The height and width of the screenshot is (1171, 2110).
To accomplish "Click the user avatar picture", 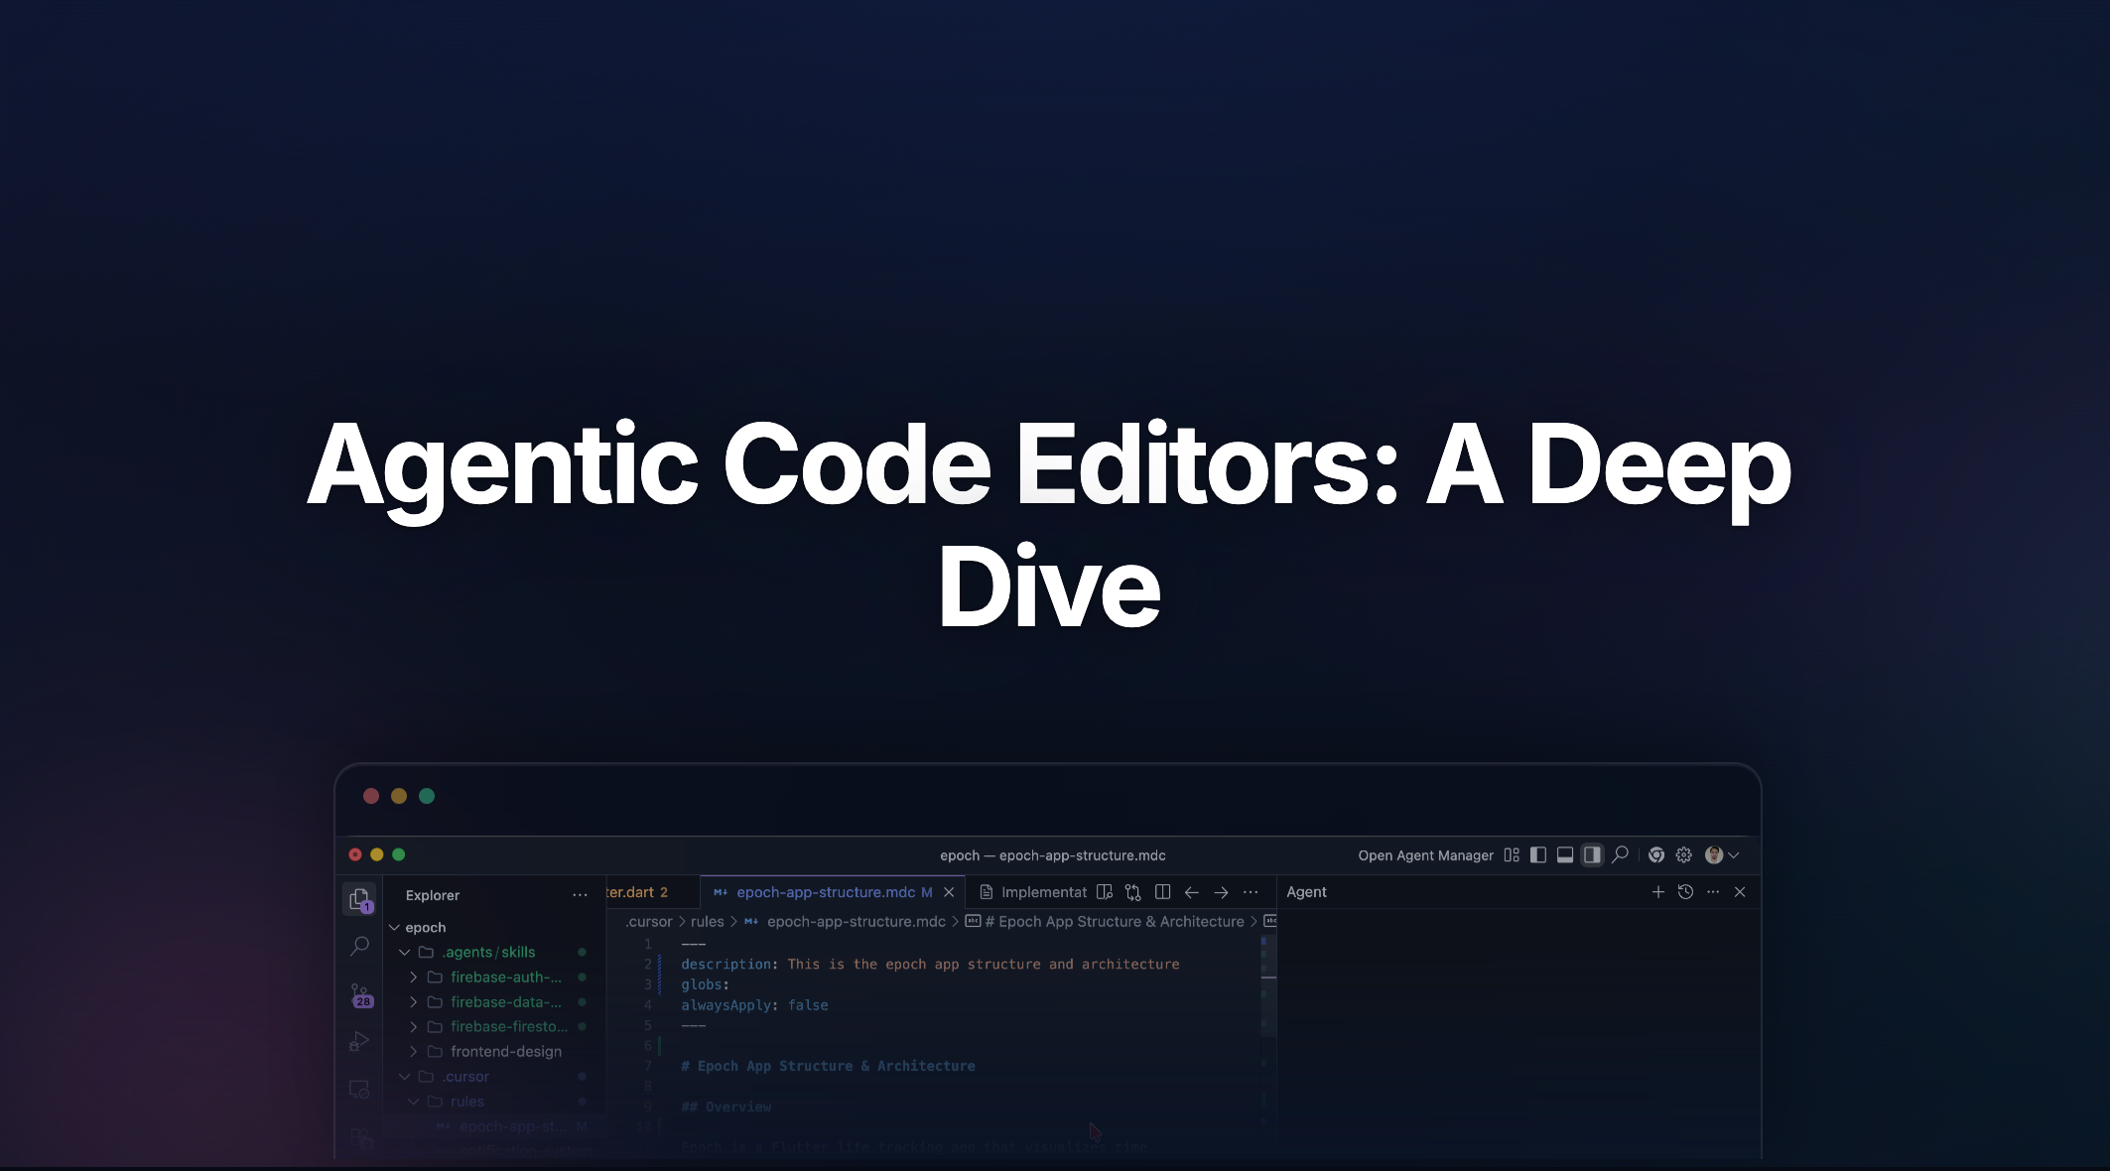I will (x=1714, y=854).
